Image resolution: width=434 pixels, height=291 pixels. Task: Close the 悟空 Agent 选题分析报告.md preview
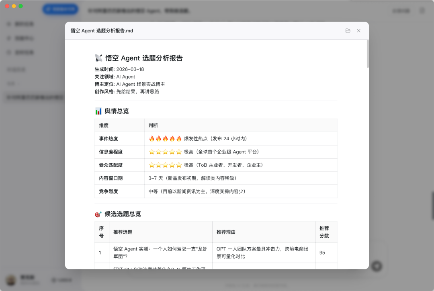(x=359, y=31)
